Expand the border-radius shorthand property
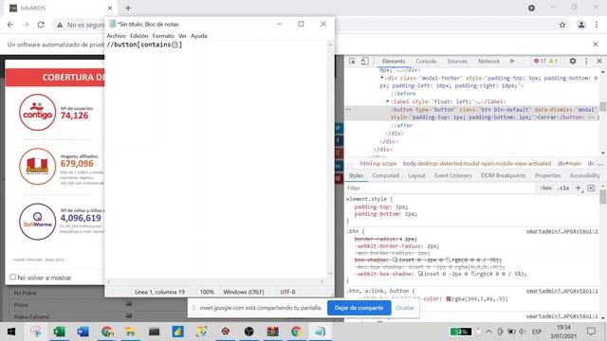The height and width of the screenshot is (341, 607). [401, 239]
